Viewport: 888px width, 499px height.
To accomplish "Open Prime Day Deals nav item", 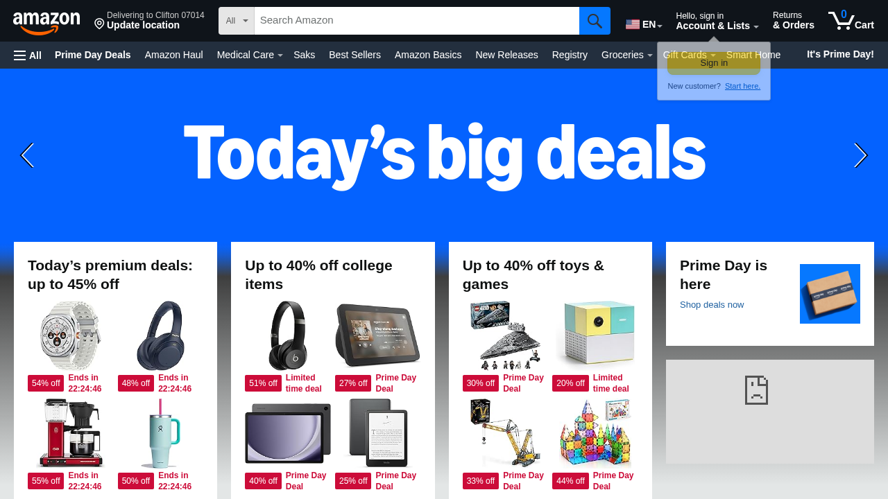I will click(93, 55).
